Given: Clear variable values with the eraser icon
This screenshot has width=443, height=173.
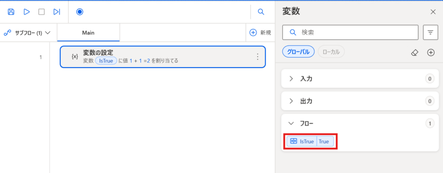Looking at the screenshot, I should click(x=414, y=53).
